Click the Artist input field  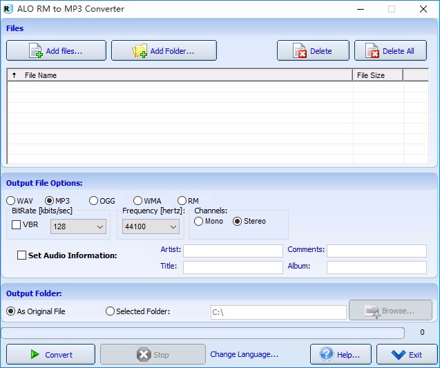233,251
